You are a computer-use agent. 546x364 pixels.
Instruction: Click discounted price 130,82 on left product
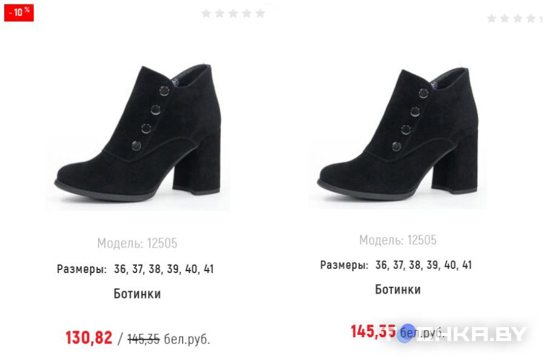point(89,338)
